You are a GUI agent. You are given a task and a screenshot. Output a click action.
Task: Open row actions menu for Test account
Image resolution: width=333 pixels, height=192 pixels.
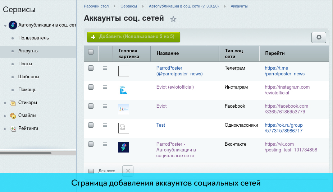(x=105, y=125)
